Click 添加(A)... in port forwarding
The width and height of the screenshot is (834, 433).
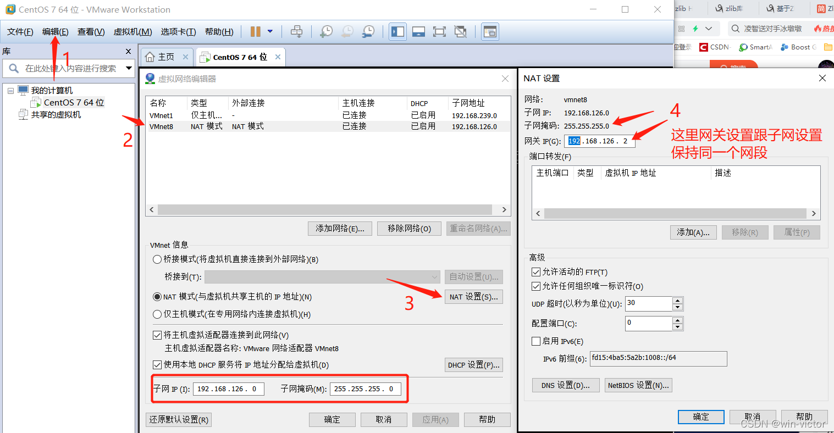[x=693, y=232]
